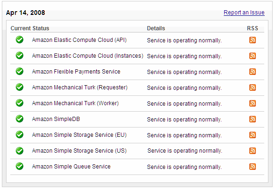Image resolution: width=274 pixels, height=188 pixels.
Task: Subscribe to Flexible Payments Service RSS feed
Action: click(x=253, y=72)
